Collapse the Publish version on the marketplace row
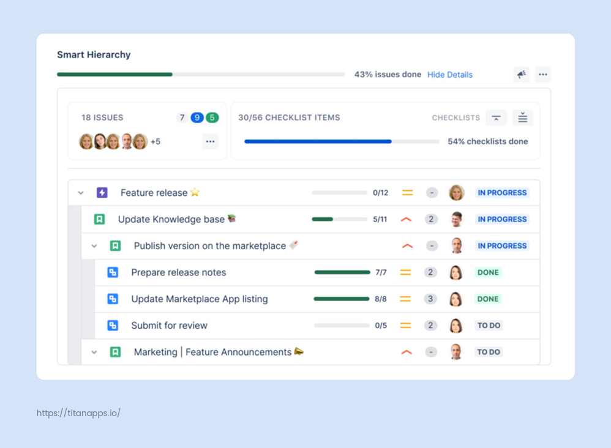Image resolution: width=611 pixels, height=448 pixels. point(94,246)
